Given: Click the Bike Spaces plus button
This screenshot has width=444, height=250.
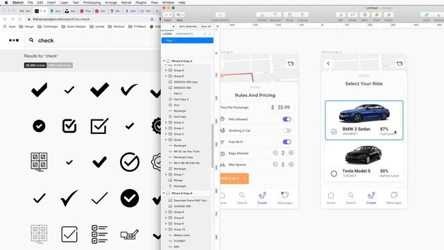Looking at the screenshot, I should point(291,165).
